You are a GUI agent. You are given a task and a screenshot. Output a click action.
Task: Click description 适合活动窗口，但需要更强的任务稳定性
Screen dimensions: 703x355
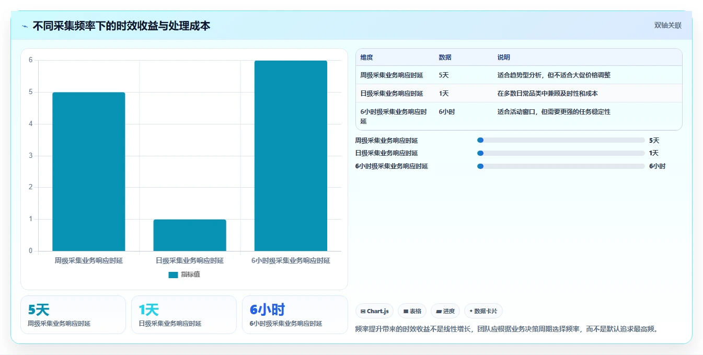pyautogui.click(x=554, y=112)
